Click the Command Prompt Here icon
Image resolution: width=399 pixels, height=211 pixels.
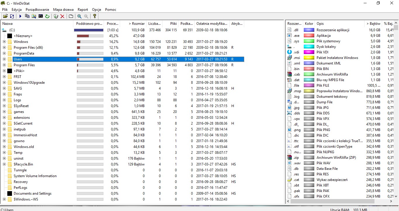pos(41,16)
